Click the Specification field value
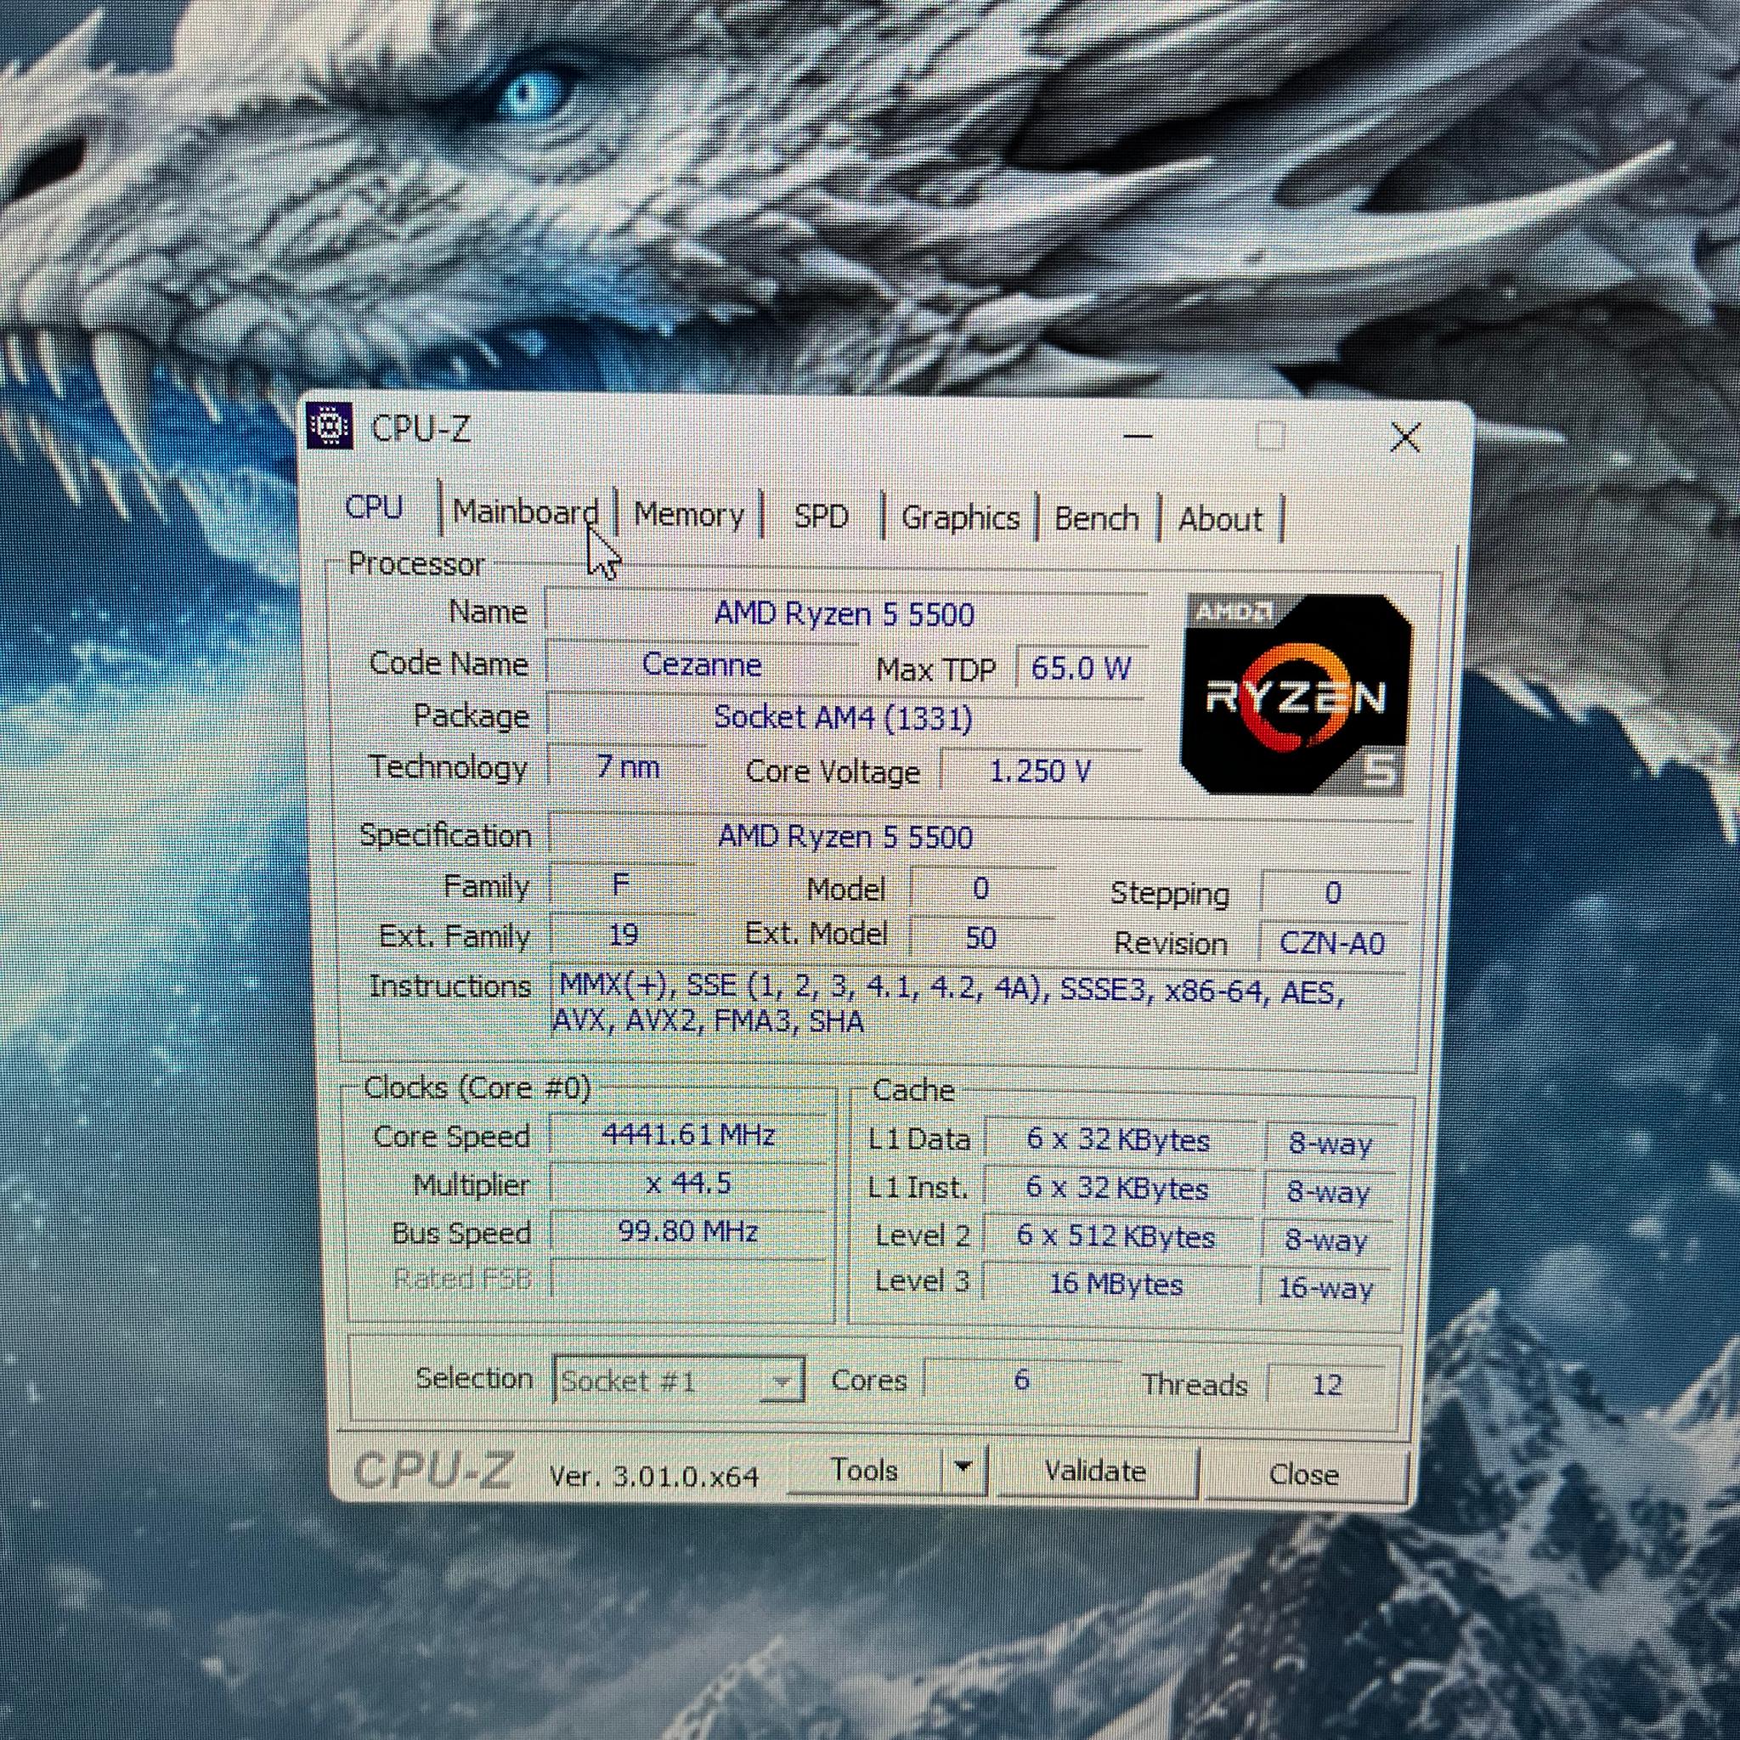This screenshot has width=1740, height=1740. click(980, 837)
